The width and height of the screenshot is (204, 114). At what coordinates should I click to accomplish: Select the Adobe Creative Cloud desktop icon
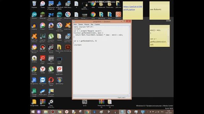pyautogui.click(x=42, y=60)
